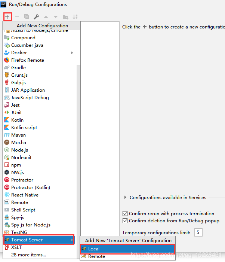Click the Move Down arrow icon
This screenshot has height=262, width=225.
[56, 17]
